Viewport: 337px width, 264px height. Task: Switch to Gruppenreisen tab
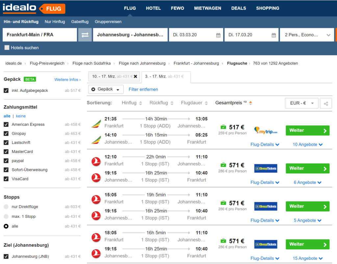pos(108,22)
